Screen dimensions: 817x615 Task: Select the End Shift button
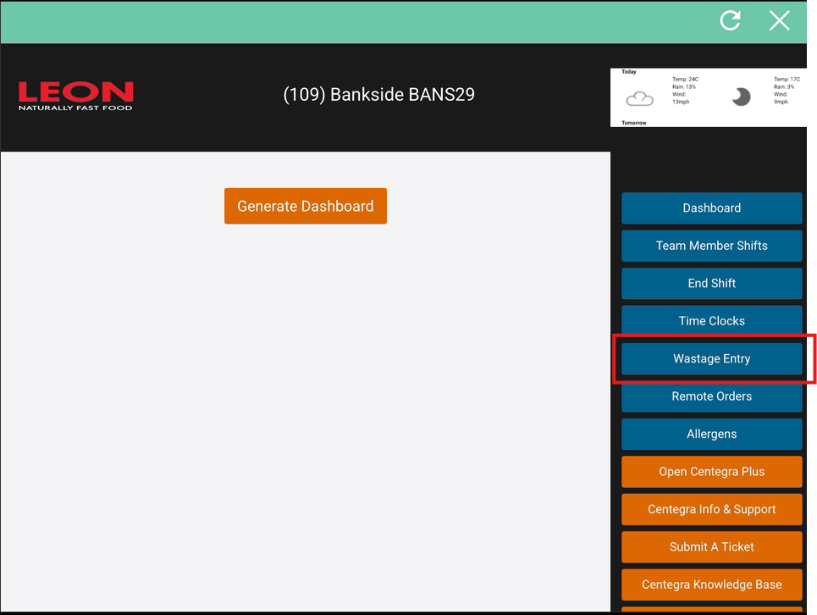pyautogui.click(x=711, y=283)
